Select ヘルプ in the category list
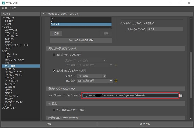Screen dimensions: 194x128 [x=8, y=24]
